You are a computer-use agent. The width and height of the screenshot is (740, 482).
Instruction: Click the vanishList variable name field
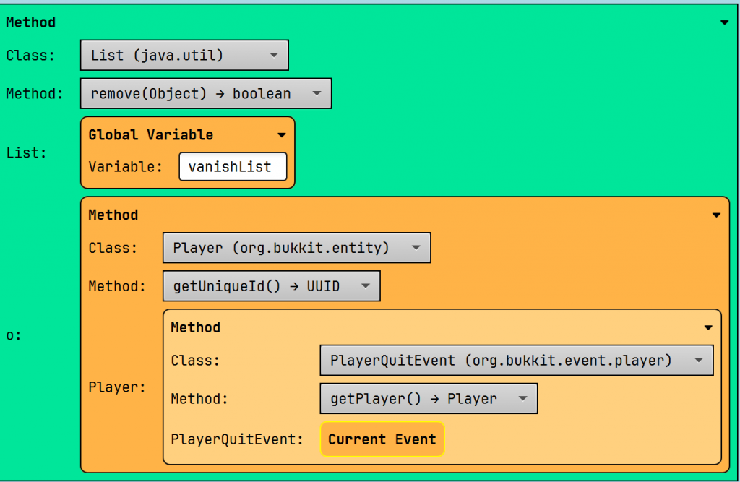[x=233, y=167]
